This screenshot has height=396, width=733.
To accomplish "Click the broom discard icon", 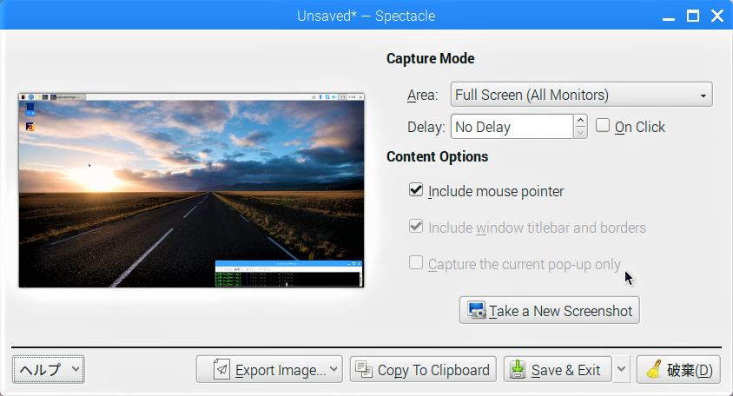I will click(654, 369).
